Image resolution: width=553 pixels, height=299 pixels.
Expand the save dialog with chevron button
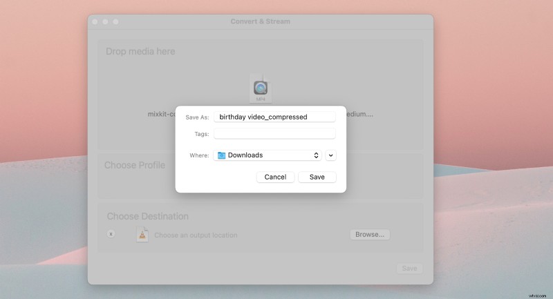coord(330,155)
